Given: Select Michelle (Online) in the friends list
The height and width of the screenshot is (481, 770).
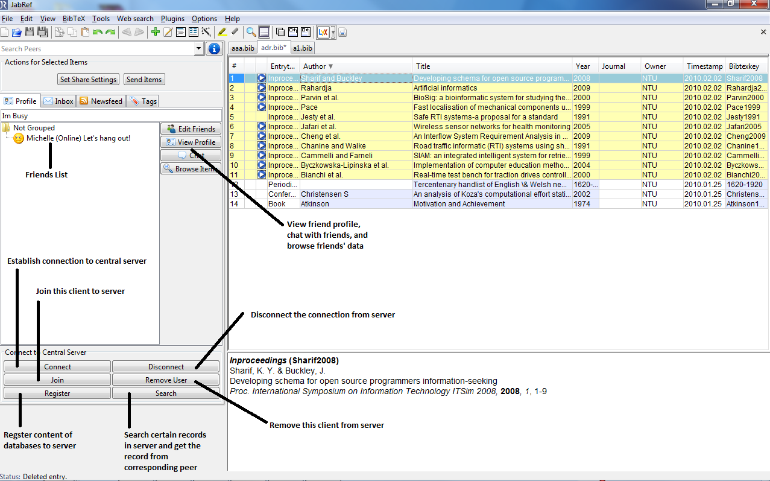Looking at the screenshot, I should click(x=78, y=138).
